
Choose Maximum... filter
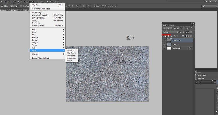[x=71, y=56]
